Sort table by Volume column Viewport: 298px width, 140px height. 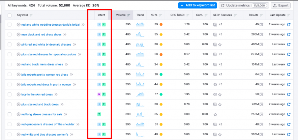123,15
